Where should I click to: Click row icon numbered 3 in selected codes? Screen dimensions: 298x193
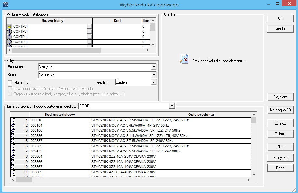tap(9, 42)
